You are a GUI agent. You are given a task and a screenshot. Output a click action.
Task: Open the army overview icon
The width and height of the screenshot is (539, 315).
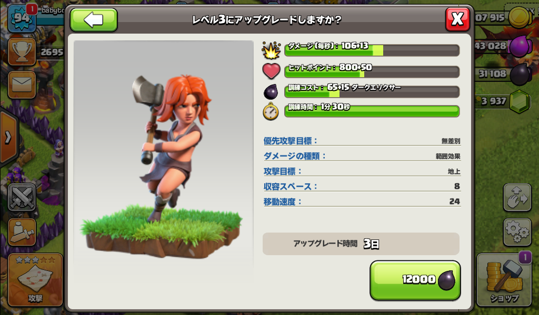(22, 232)
